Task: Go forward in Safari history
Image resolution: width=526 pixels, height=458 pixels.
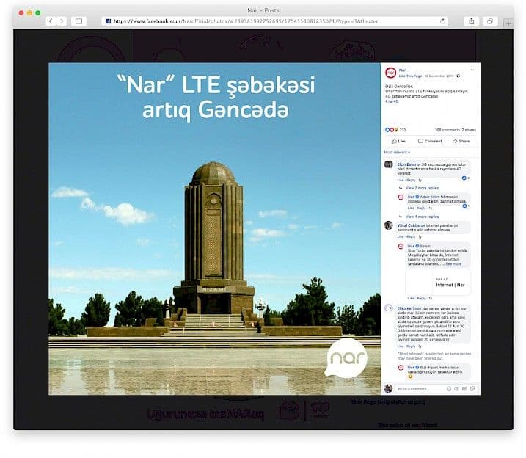Action: pyautogui.click(x=62, y=21)
